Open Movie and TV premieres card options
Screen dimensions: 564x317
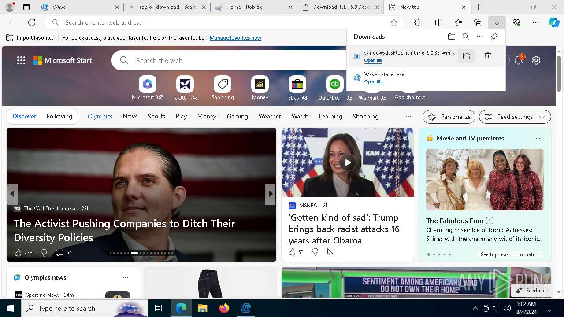(x=538, y=138)
